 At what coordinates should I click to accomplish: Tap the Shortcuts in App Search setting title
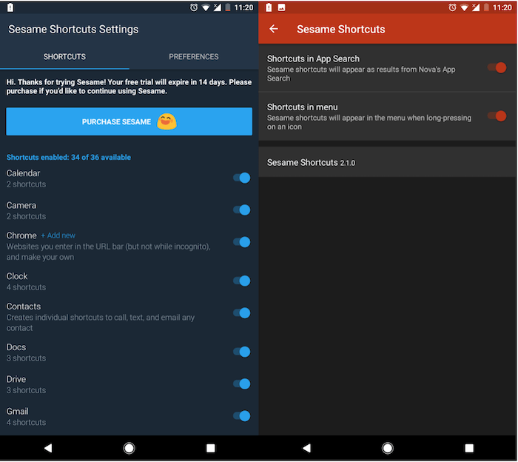pyautogui.click(x=313, y=58)
